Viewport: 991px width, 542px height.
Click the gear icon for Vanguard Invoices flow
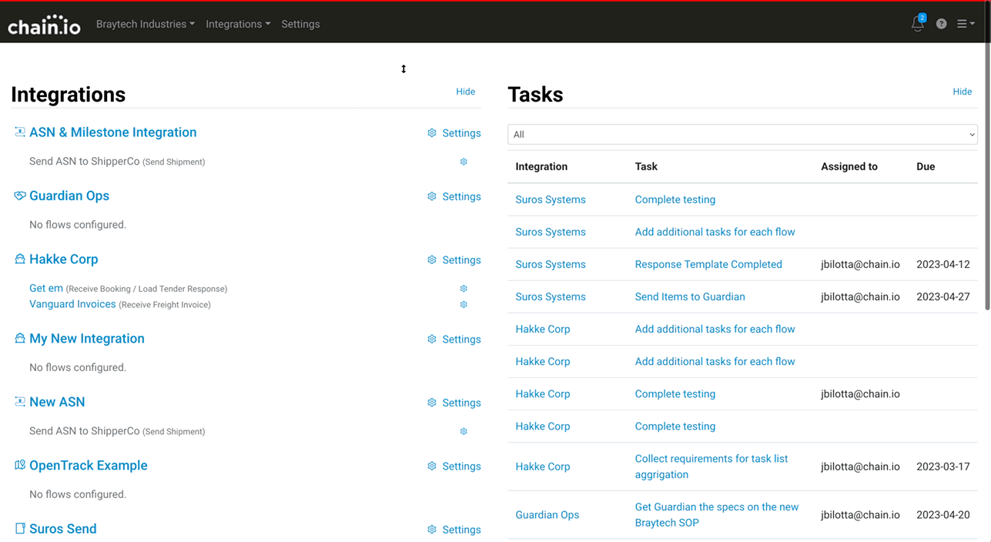coord(464,305)
